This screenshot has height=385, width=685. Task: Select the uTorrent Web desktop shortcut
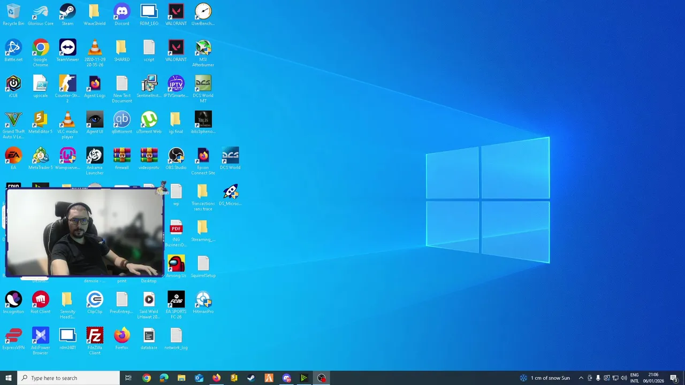149,122
